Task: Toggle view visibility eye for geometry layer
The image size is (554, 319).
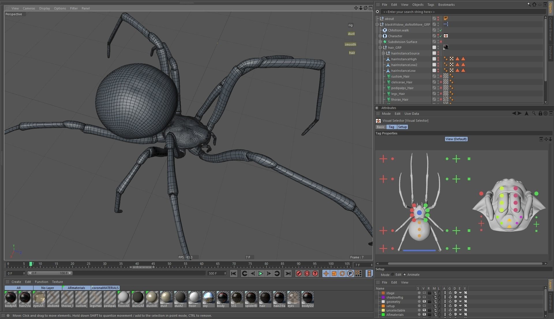Action: [424, 301]
